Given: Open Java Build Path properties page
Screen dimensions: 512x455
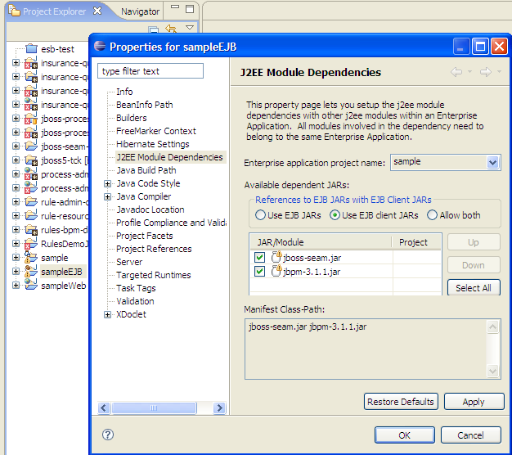Looking at the screenshot, I should pyautogui.click(x=146, y=170).
